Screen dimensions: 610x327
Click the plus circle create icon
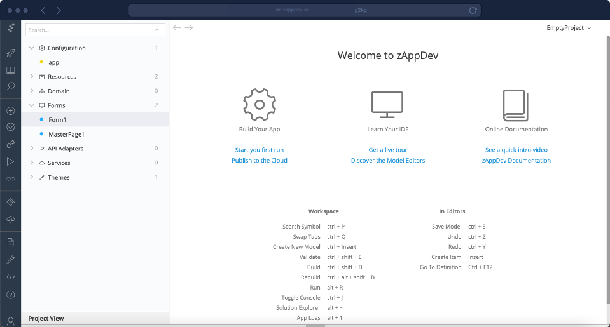10,111
